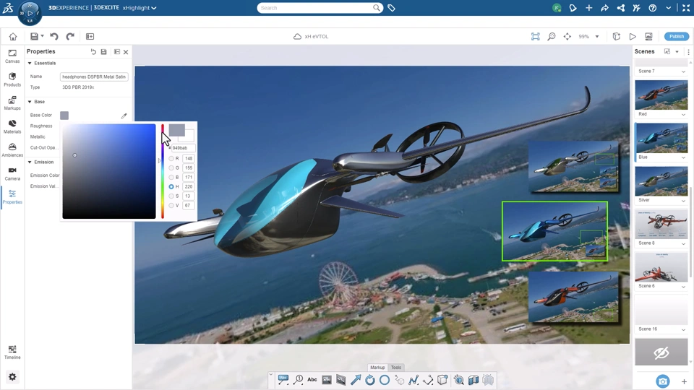Click the eyedropper next to Base Color
694x390 pixels.
(124, 116)
